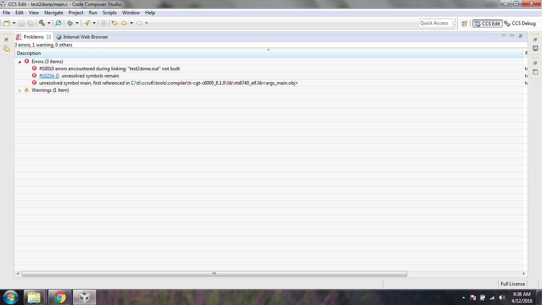Open the Run menu
The width and height of the screenshot is (542, 305).
(93, 13)
